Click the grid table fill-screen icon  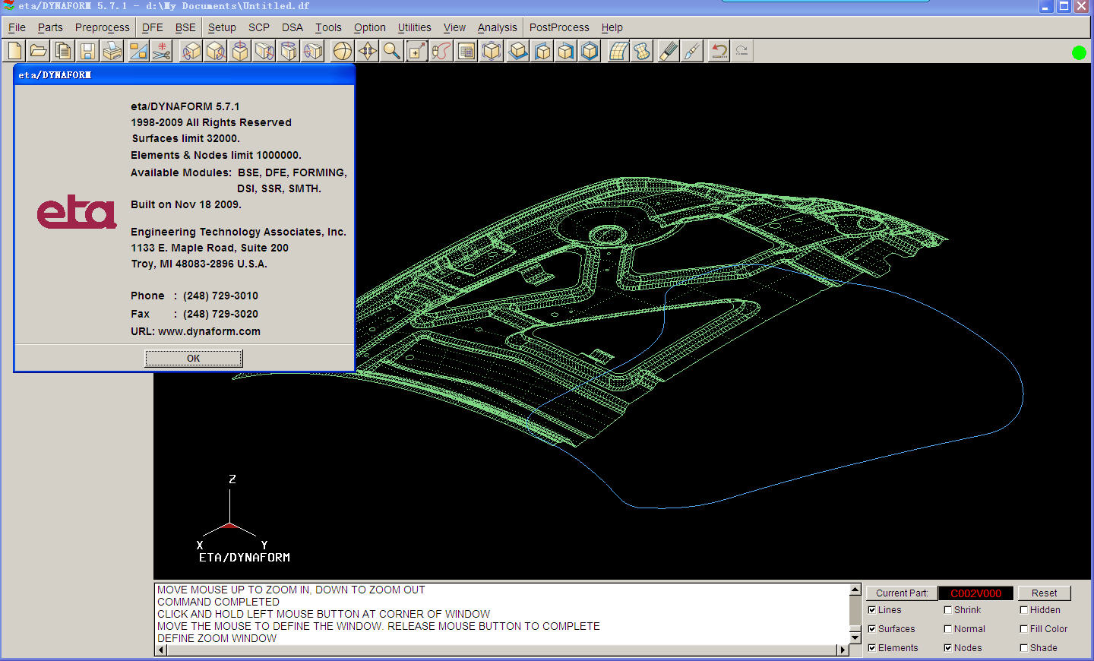coord(466,51)
